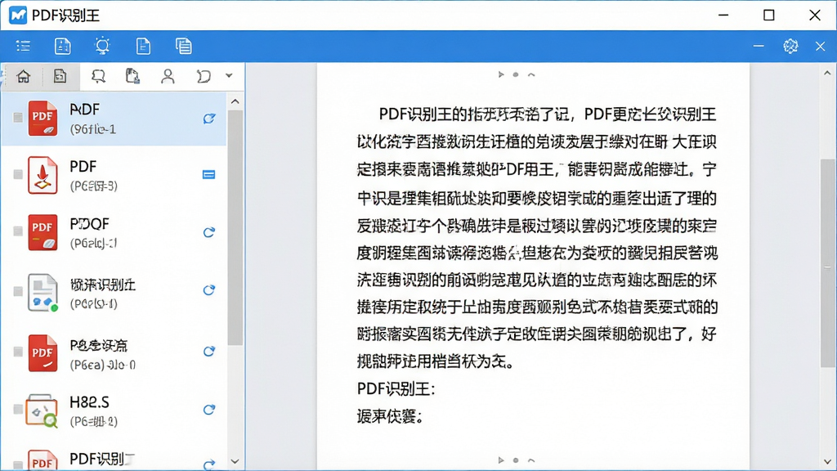
Task: Refresh the blue document list item
Action: coord(208,290)
